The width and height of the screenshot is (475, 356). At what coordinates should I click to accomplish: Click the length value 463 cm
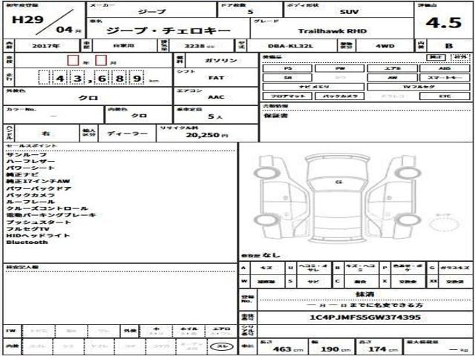pyautogui.click(x=287, y=349)
